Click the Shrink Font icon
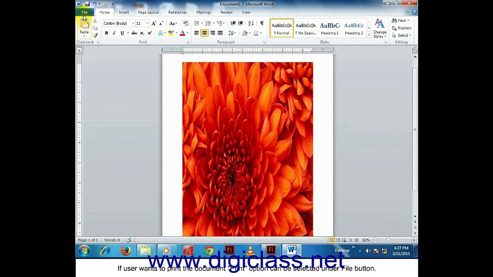493x277 pixels. coord(161,23)
